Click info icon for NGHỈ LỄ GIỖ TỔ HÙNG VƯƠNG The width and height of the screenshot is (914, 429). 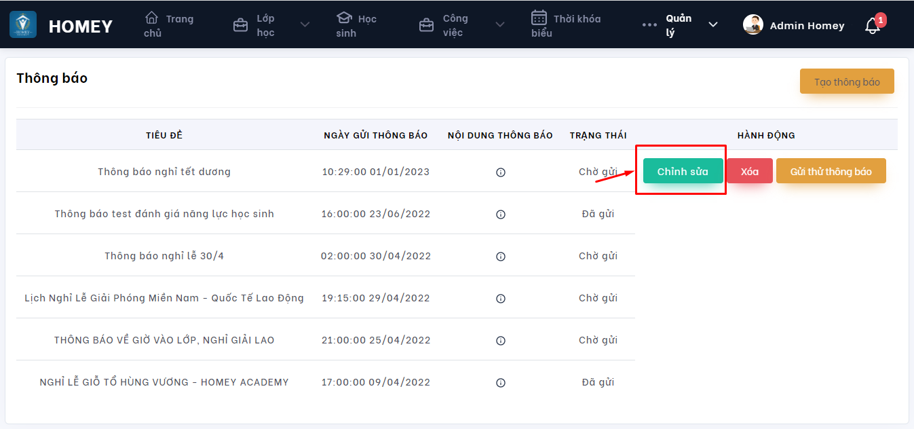pyautogui.click(x=501, y=383)
